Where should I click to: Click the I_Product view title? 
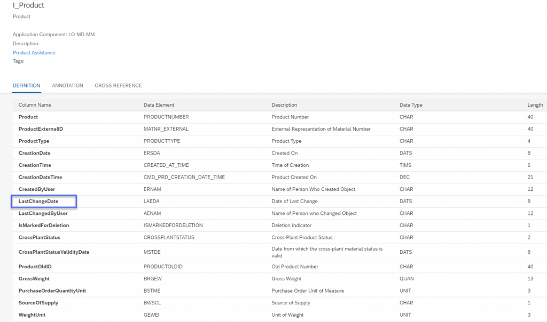coord(28,5)
